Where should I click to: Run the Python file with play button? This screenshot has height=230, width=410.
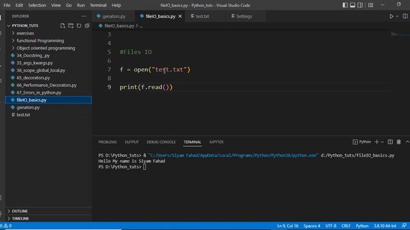pyautogui.click(x=391, y=16)
